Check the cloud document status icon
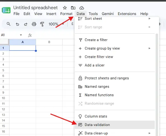 pyautogui.click(x=82, y=8)
